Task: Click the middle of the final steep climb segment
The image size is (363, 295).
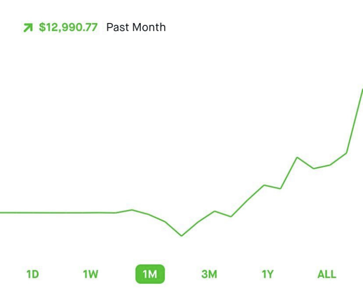Action: coord(354,121)
